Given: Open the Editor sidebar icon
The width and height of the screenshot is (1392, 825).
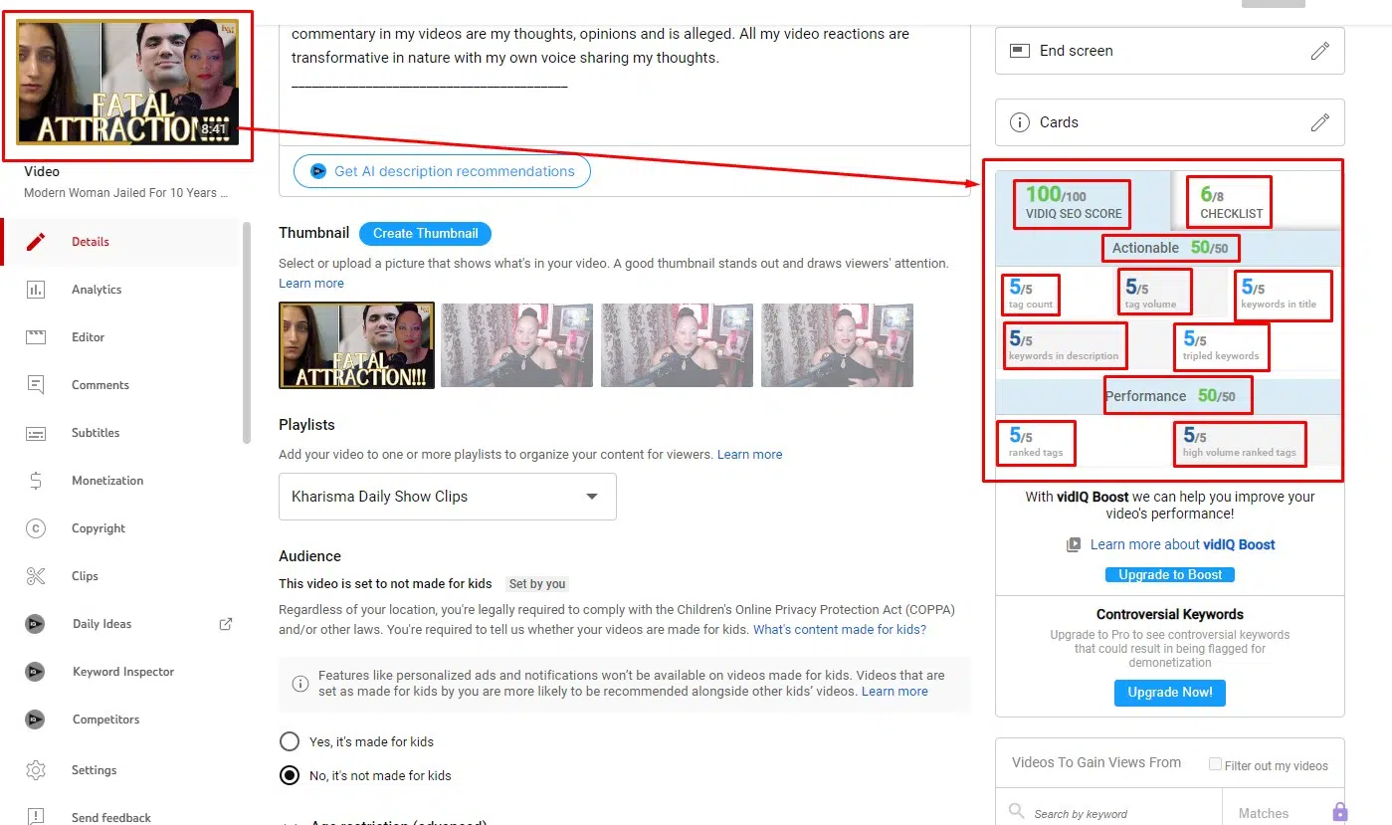Looking at the screenshot, I should click(36, 337).
